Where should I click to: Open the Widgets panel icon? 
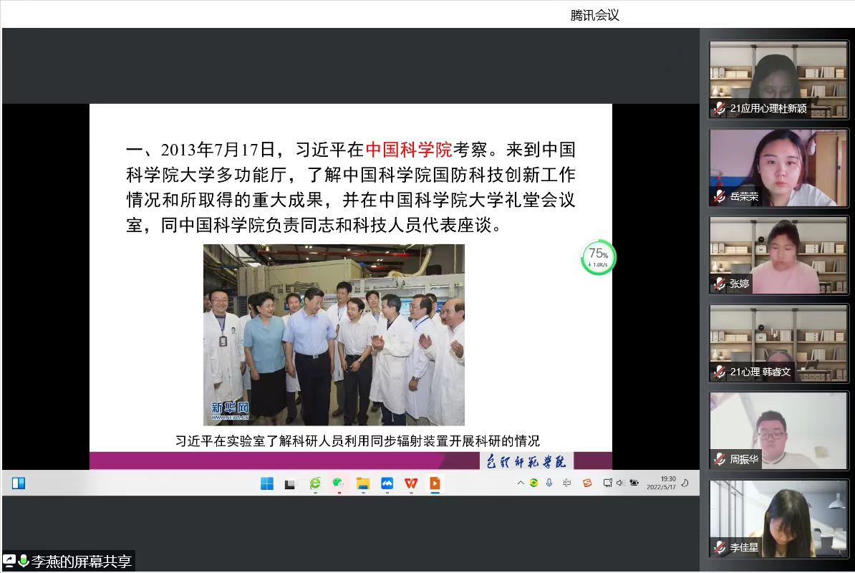point(19,483)
